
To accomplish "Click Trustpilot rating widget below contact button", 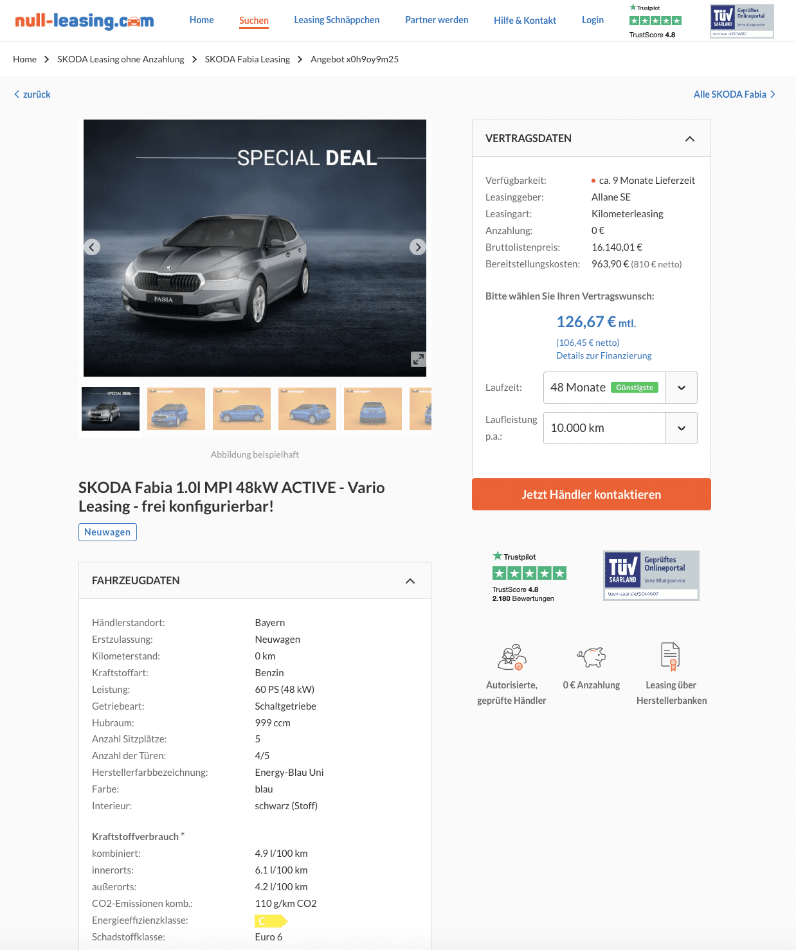I will coord(529,577).
